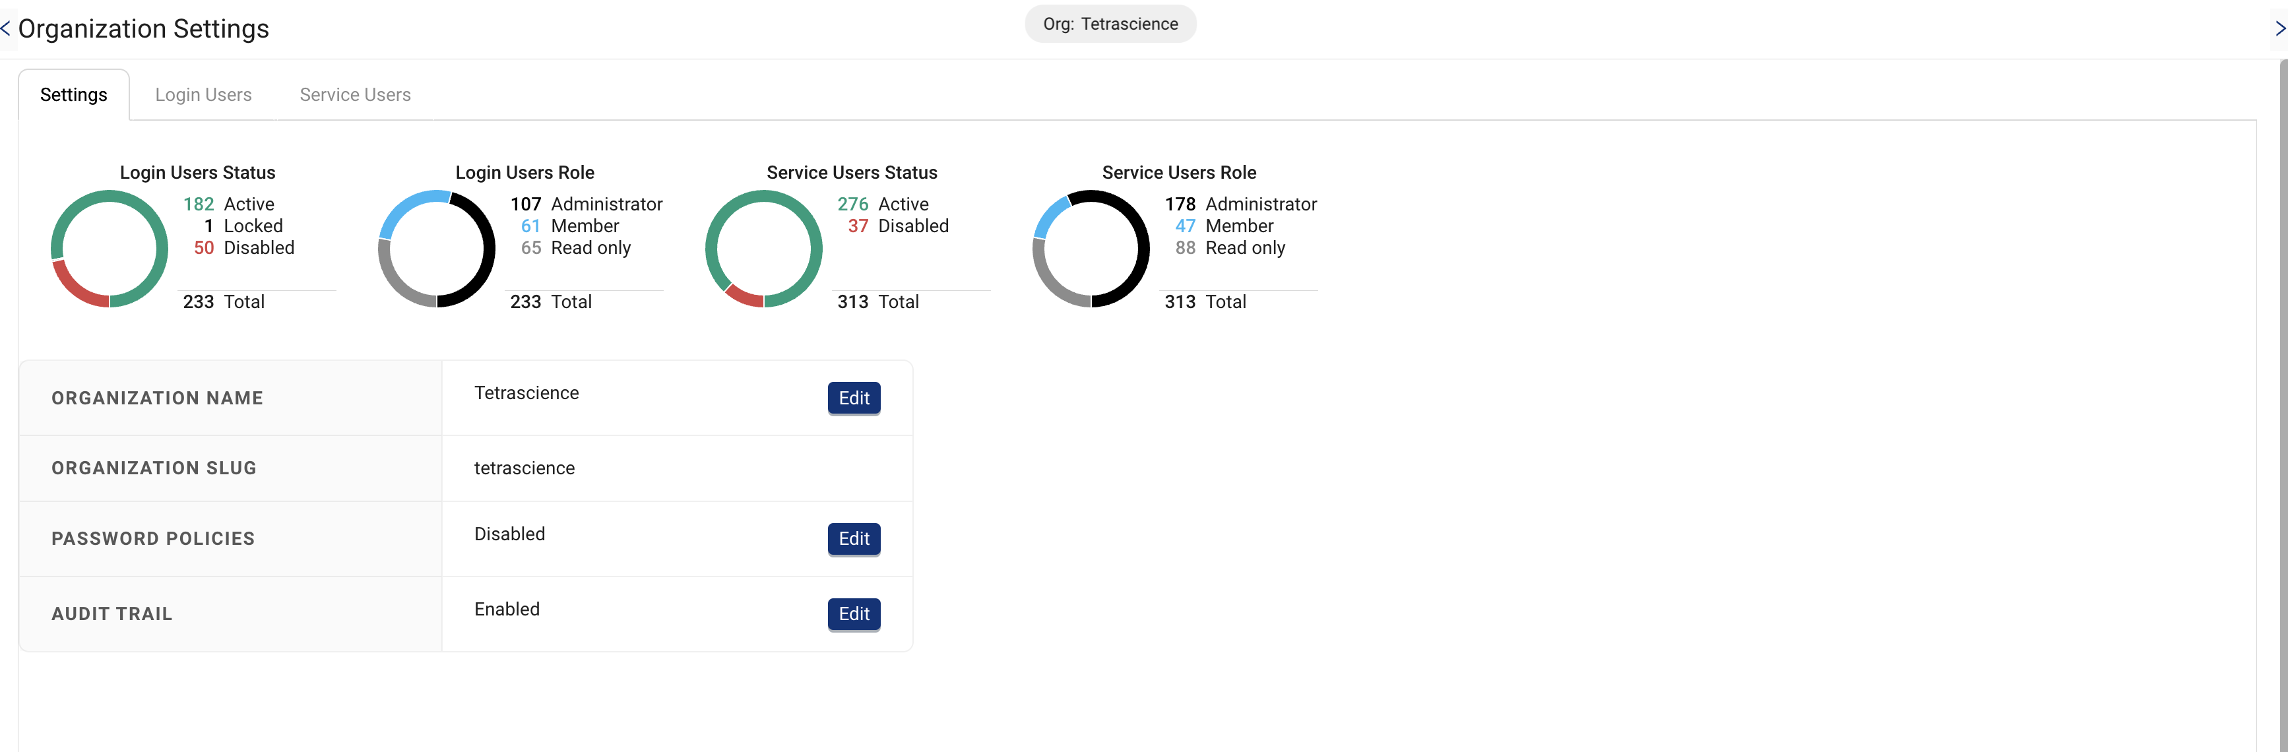Click the right chevron at far right edge
Screen dimensions: 2288x752
click(x=2279, y=28)
